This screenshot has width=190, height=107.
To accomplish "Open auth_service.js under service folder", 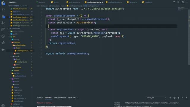I will [20, 76].
